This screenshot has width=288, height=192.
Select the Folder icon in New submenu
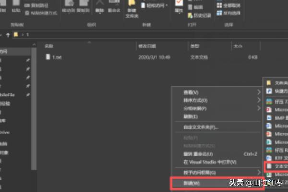(x=269, y=83)
